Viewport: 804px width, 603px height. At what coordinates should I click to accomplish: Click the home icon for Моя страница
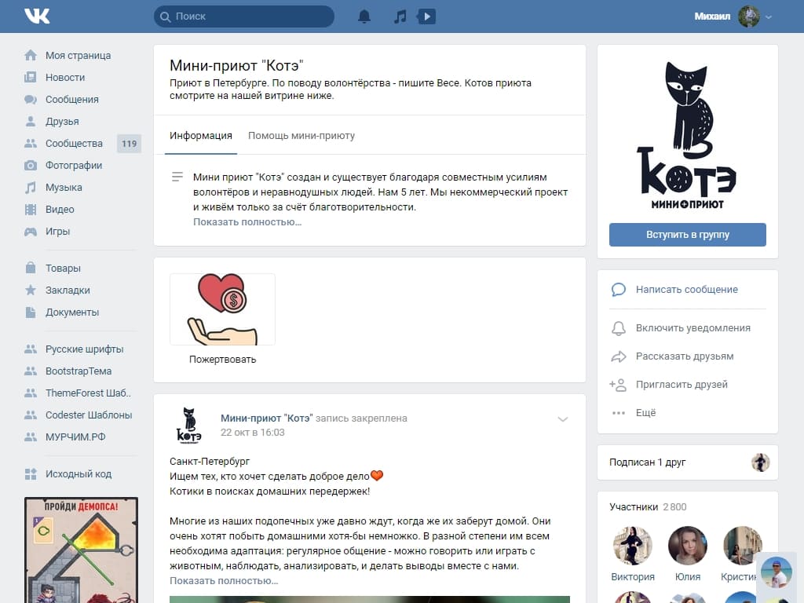31,56
